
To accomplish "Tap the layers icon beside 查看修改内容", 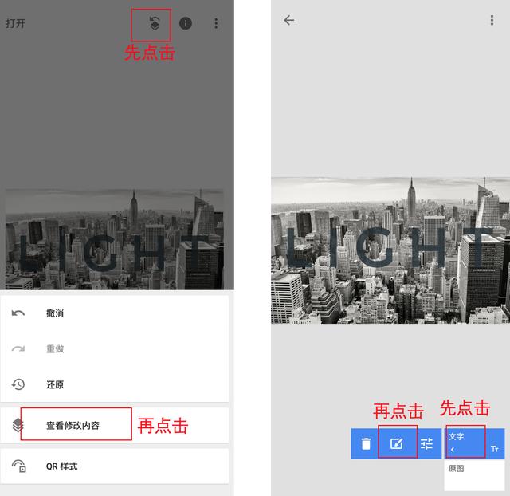I will pyautogui.click(x=18, y=425).
